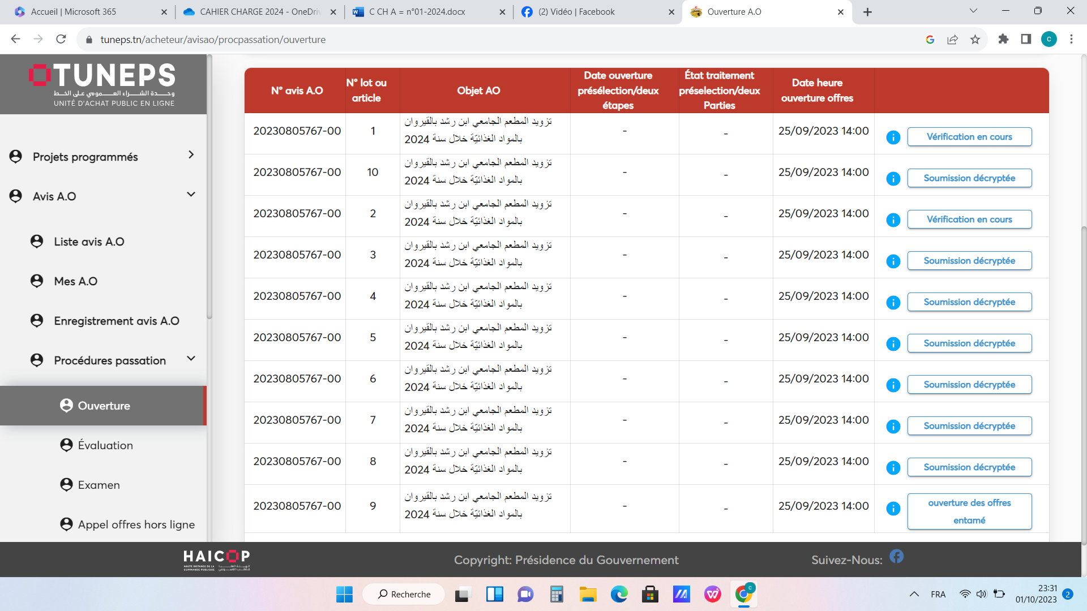This screenshot has width=1087, height=611.
Task: Click the Facebook icon next to Suivez-Nous
Action: coord(896,557)
